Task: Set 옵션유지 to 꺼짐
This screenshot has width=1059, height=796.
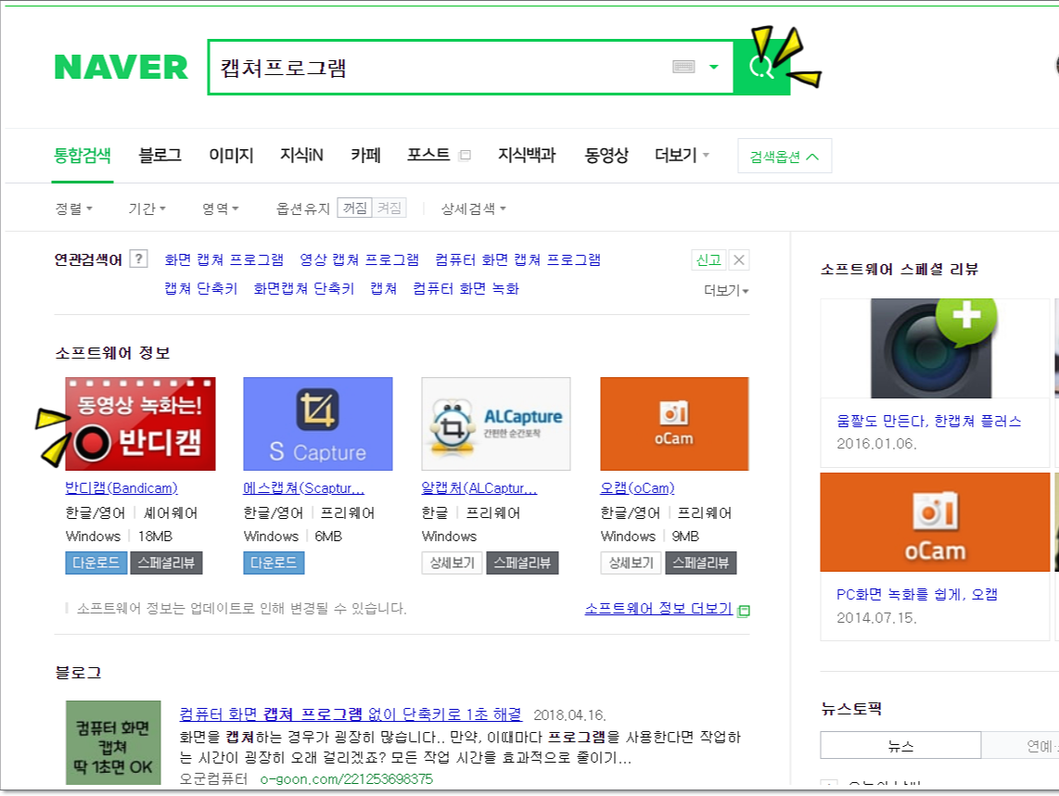Action: pyautogui.click(x=354, y=208)
